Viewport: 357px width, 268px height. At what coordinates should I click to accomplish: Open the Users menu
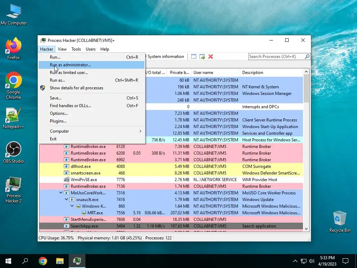pyautogui.click(x=90, y=49)
